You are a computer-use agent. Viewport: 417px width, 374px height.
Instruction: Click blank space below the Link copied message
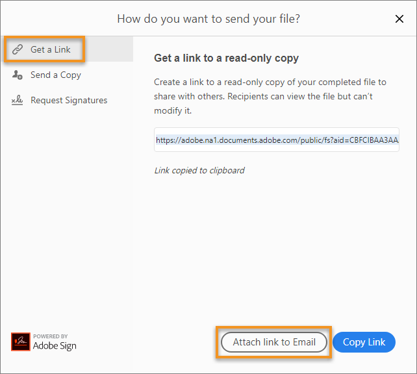276,247
